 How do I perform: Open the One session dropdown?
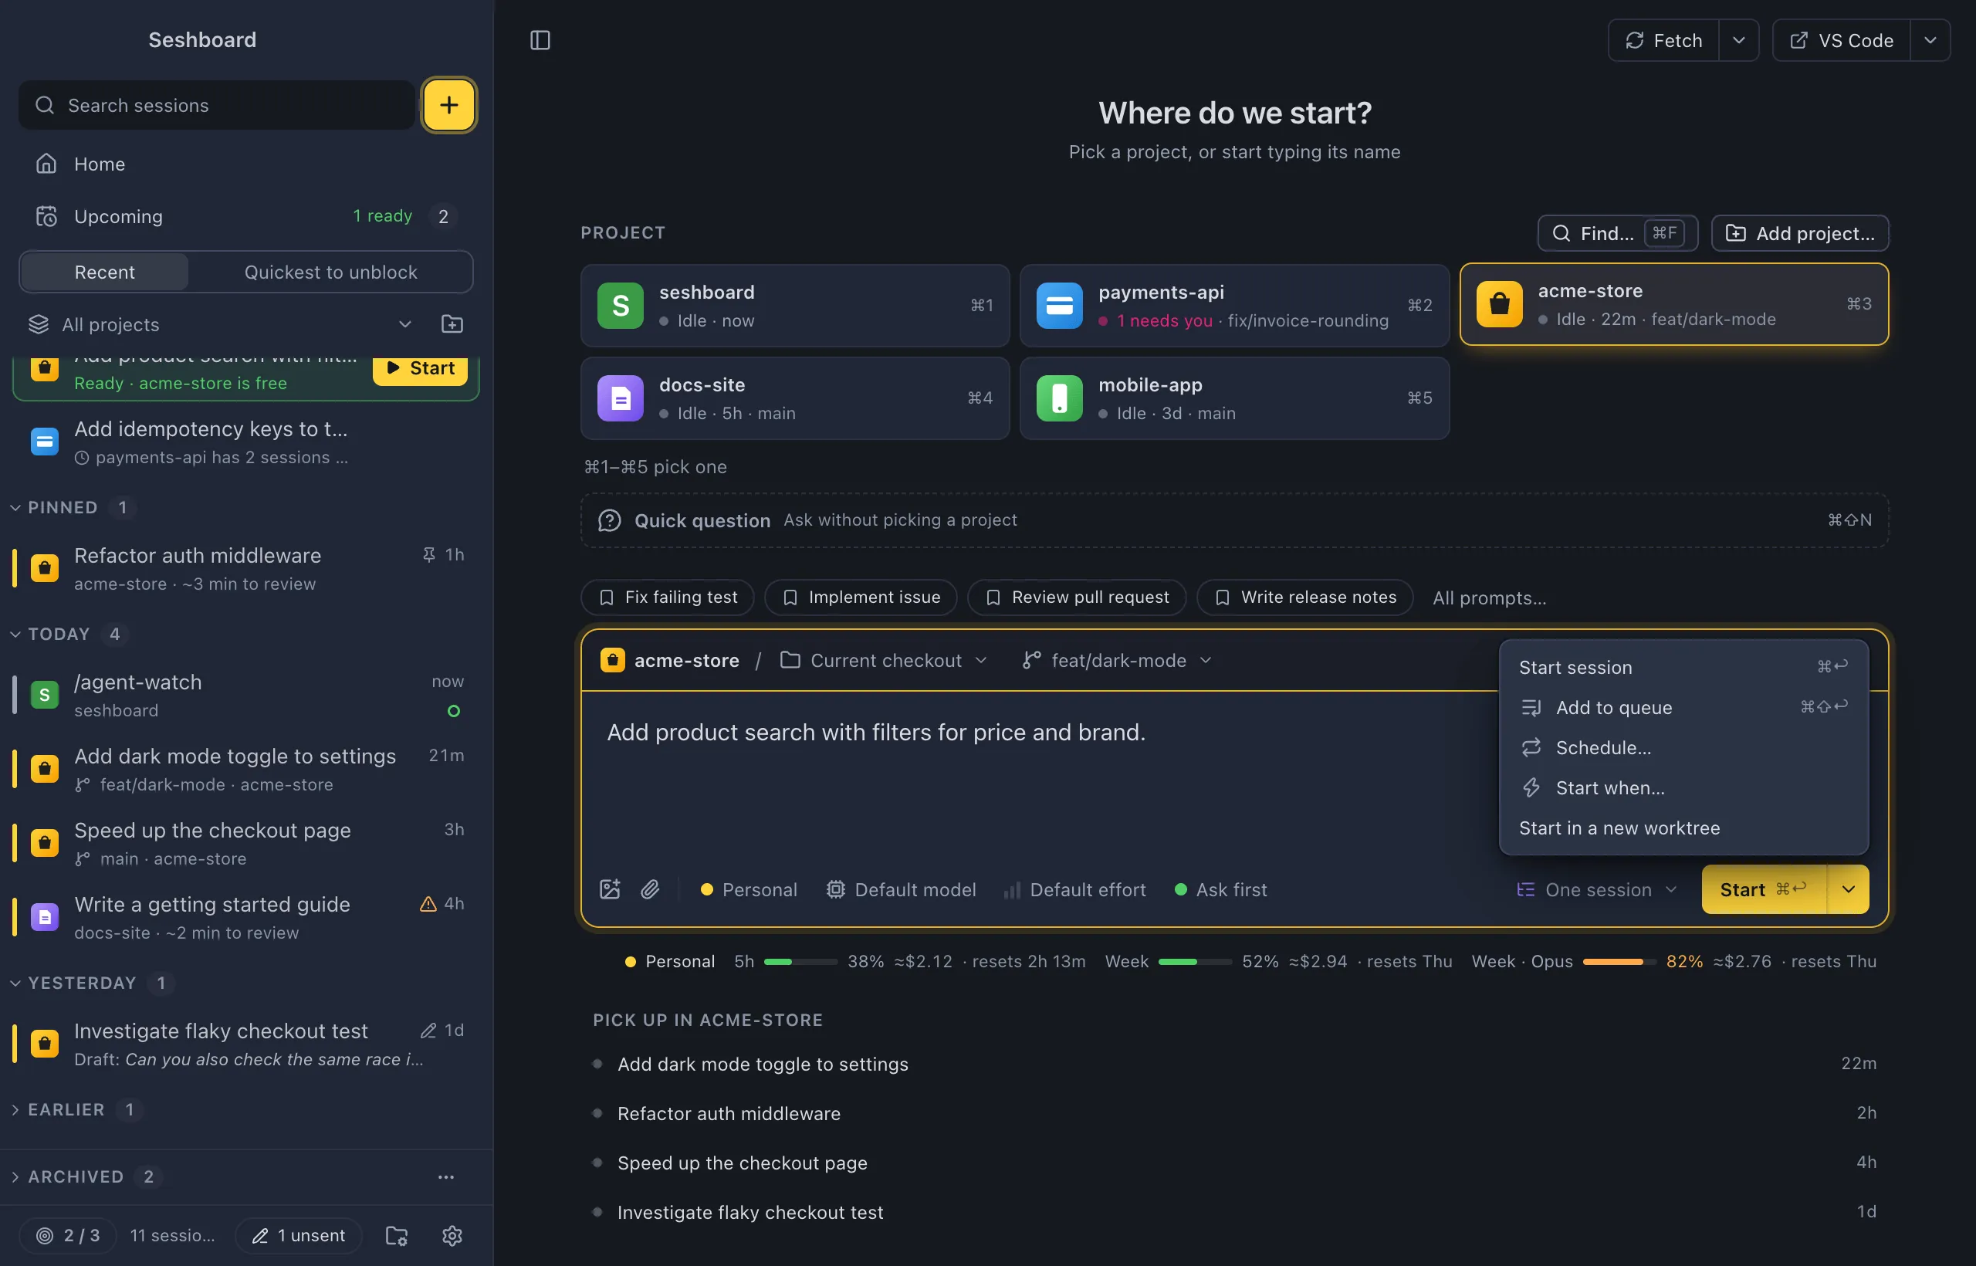pos(1596,889)
